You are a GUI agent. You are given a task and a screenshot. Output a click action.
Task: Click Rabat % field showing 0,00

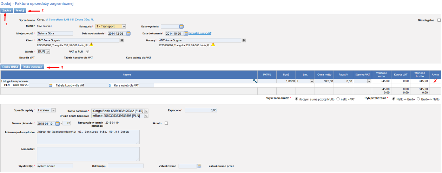pos(343,81)
